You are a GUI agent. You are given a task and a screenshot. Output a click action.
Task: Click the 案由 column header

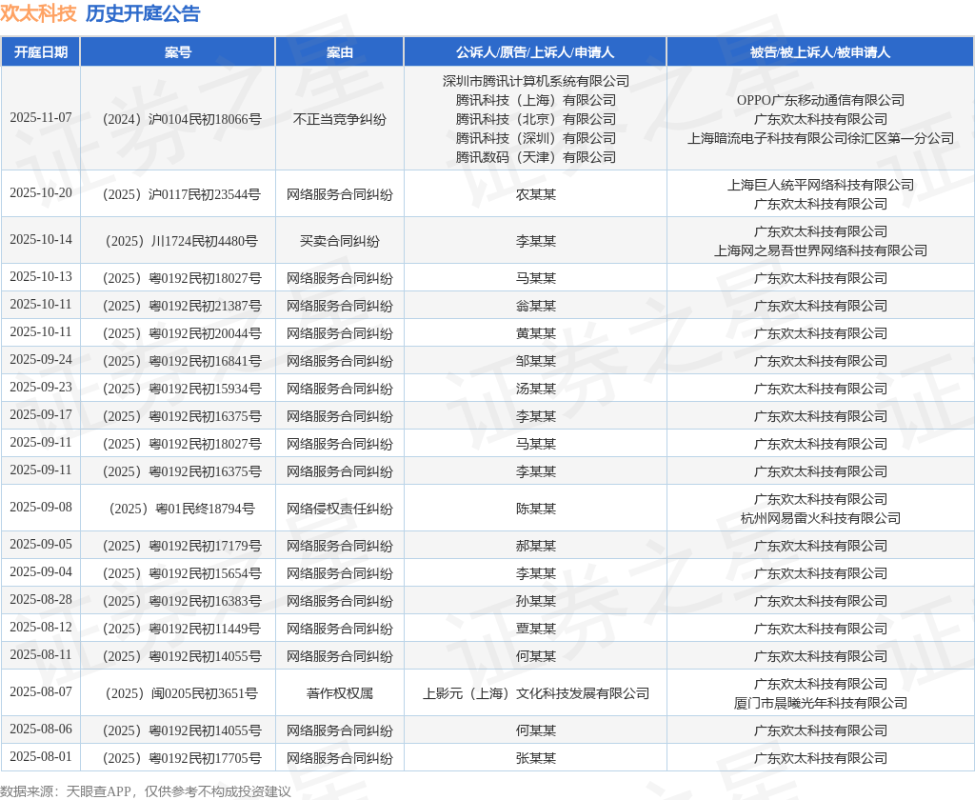tap(340, 52)
